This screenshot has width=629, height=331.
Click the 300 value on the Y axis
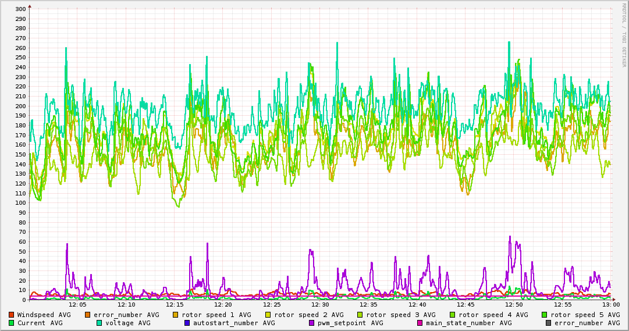[20, 9]
